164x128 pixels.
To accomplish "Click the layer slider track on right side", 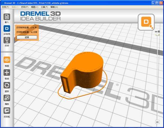I will click(x=157, y=77).
